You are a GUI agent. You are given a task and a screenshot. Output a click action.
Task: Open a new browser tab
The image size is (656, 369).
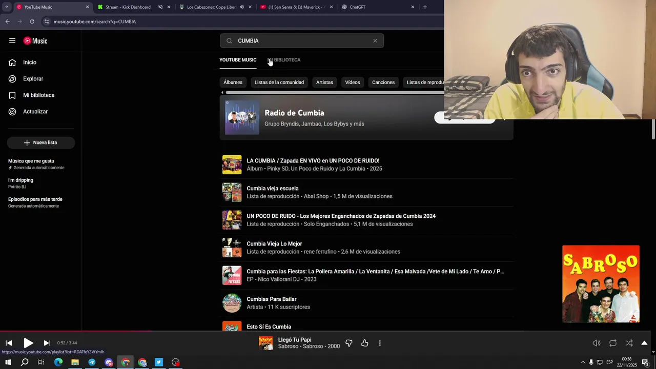pos(425,7)
